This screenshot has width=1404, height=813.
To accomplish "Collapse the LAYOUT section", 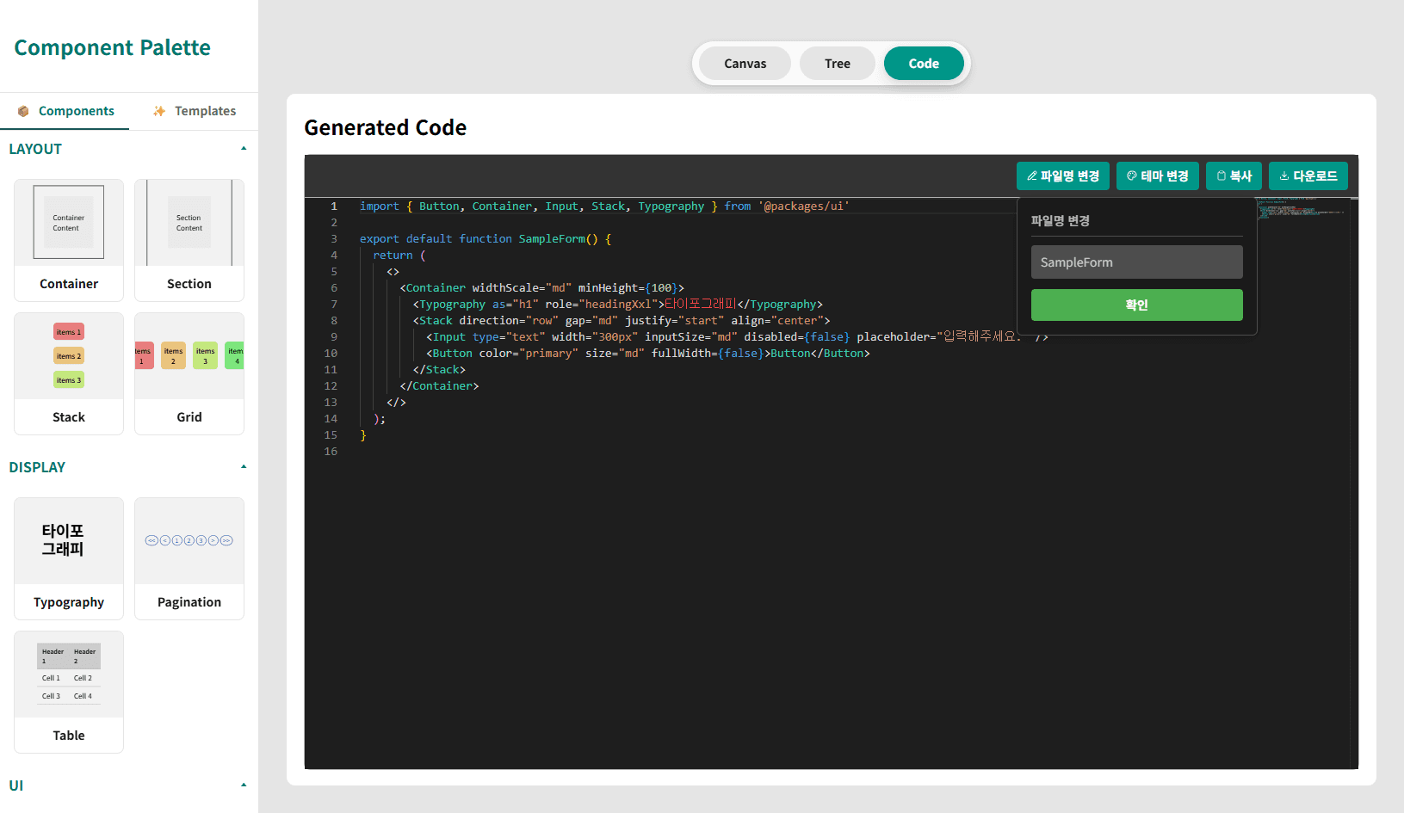I will (244, 148).
